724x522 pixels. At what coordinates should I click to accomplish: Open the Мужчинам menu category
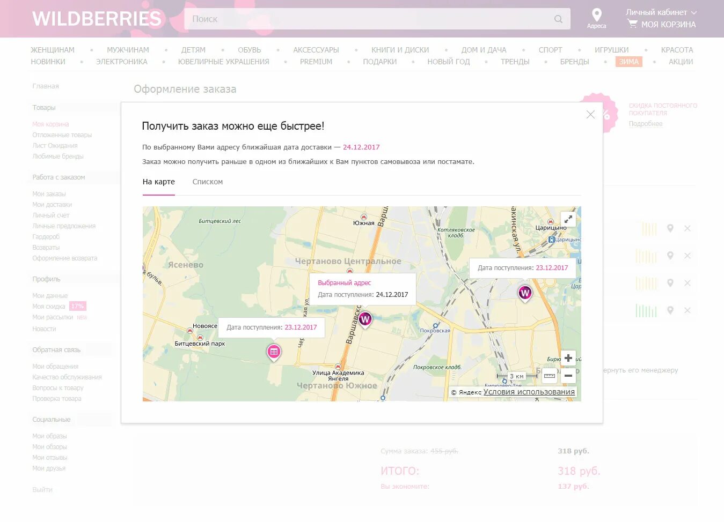(x=128, y=50)
